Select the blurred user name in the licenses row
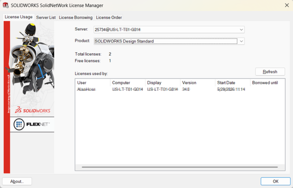 tap(86, 89)
